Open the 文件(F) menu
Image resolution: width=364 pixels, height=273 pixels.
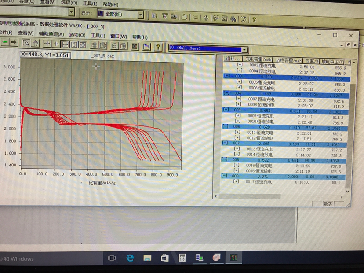pyautogui.click(x=6, y=33)
